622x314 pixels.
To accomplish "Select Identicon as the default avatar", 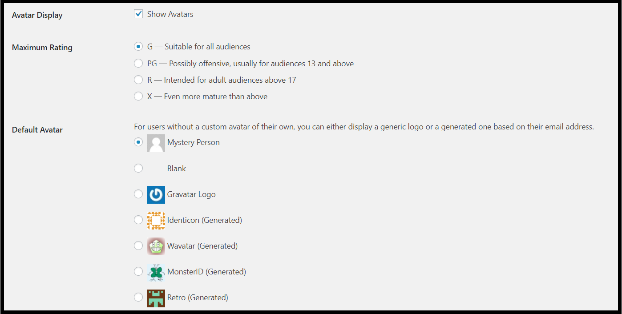I will coord(138,220).
